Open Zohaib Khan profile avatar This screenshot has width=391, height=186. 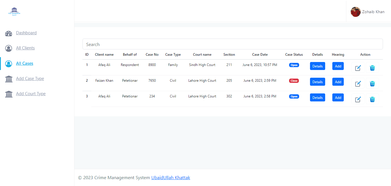point(356,12)
